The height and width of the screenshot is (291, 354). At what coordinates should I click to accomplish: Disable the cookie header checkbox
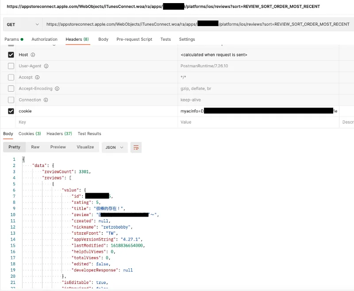pos(11,111)
